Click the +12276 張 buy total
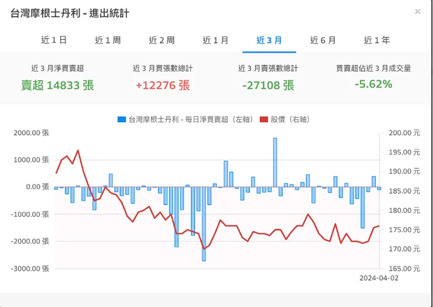Screen dimensions: 433x307 click(x=163, y=85)
